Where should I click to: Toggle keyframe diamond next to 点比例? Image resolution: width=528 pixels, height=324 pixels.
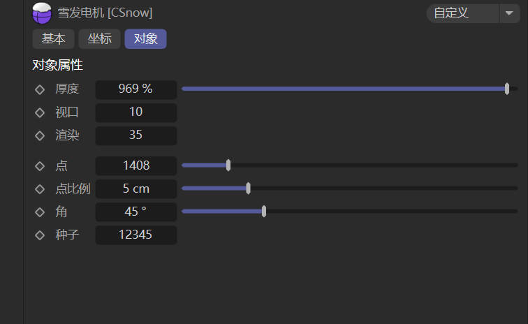point(40,189)
